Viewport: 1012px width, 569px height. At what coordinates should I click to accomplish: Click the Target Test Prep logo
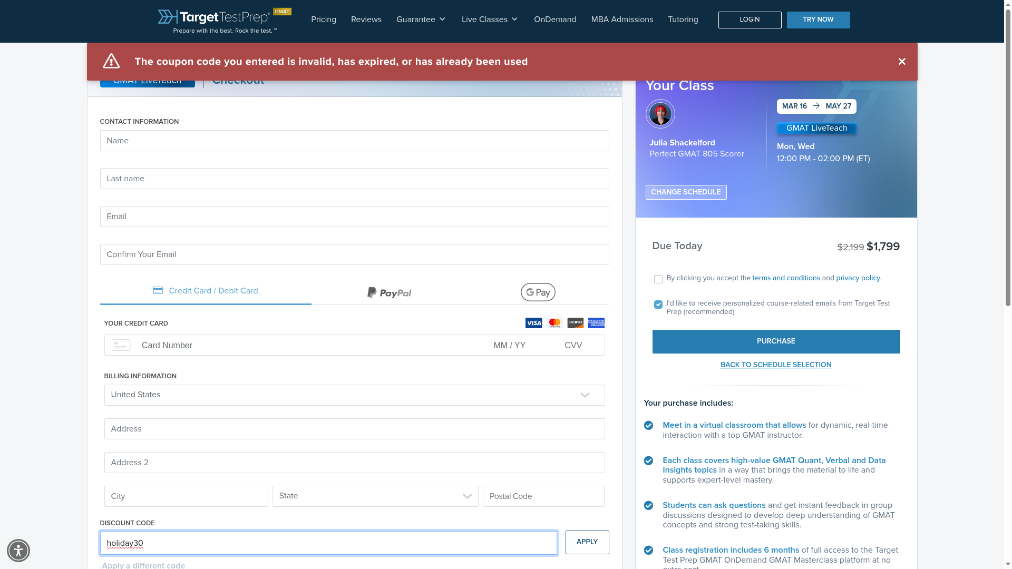[x=217, y=21]
